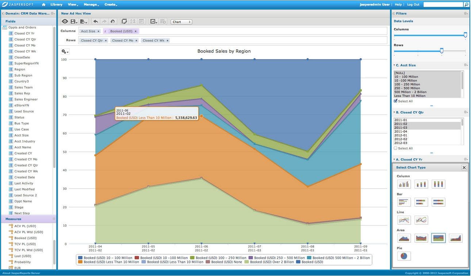Image resolution: width=471 pixels, height=276 pixels.
Task: Choose the stacked Bar chart type
Action: pyautogui.click(x=421, y=202)
